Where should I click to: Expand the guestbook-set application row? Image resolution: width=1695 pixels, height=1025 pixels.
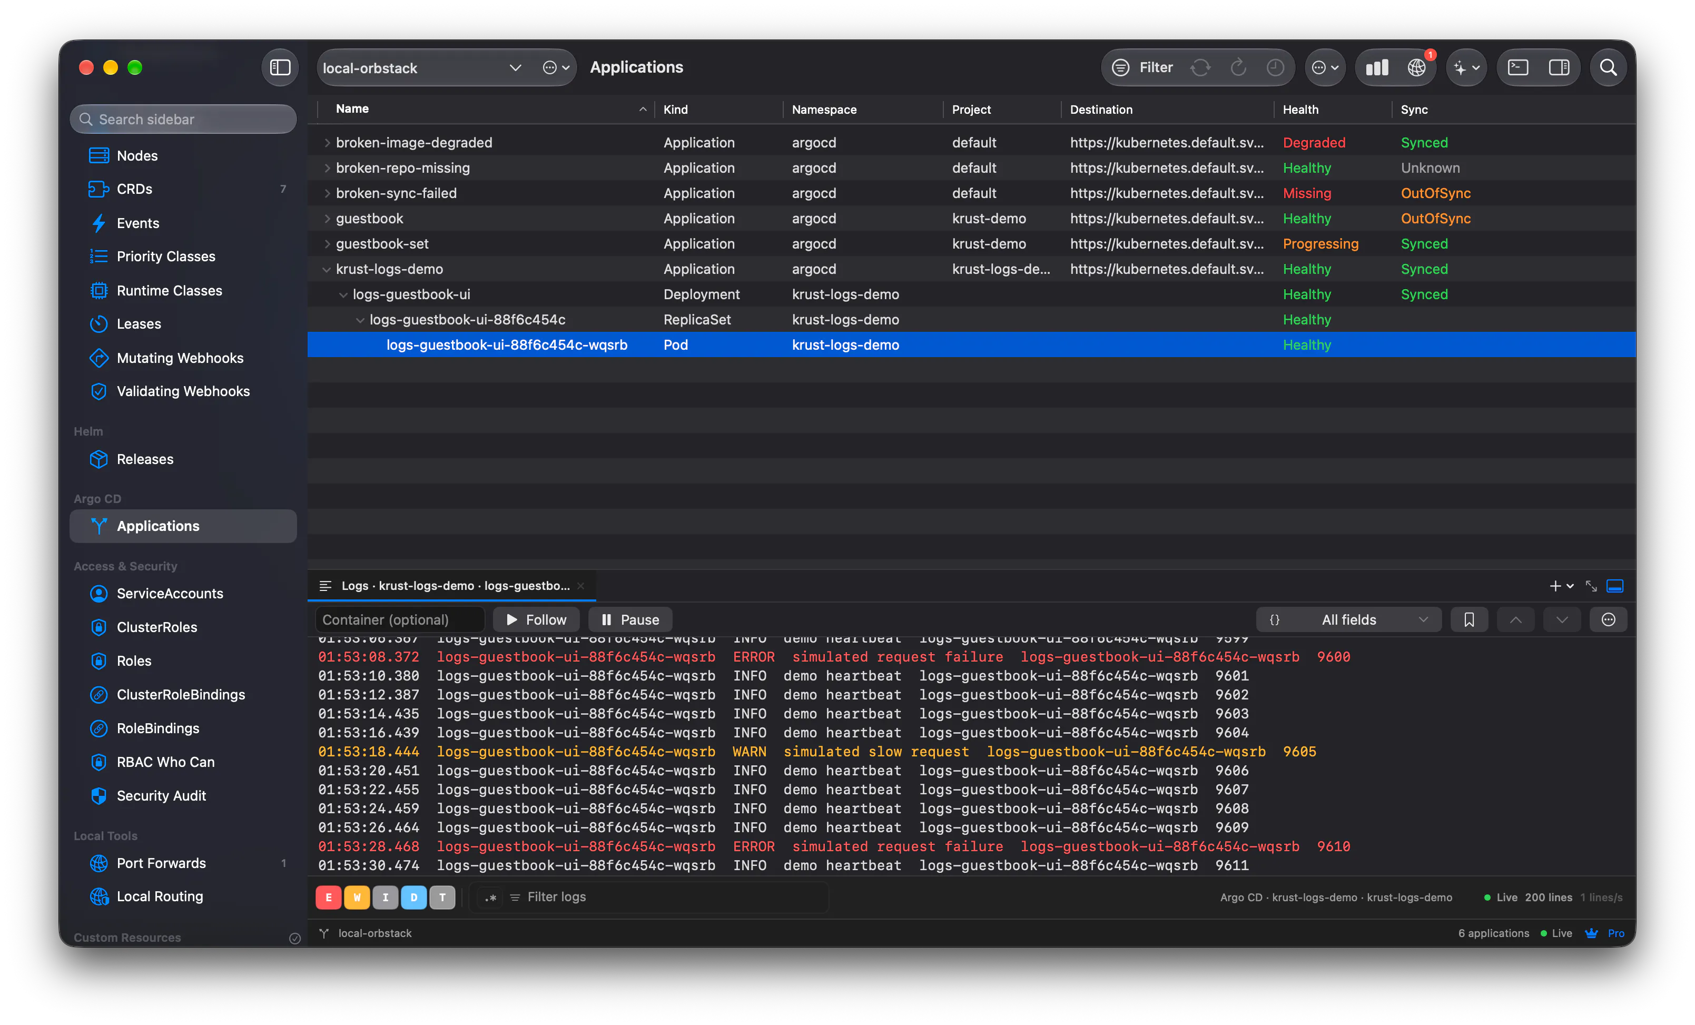pyautogui.click(x=327, y=243)
